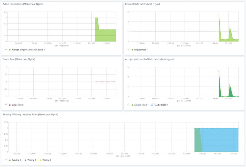This screenshot has height=167, width=246.
Task: Select the Active connections panel title
Action: click(23, 4)
